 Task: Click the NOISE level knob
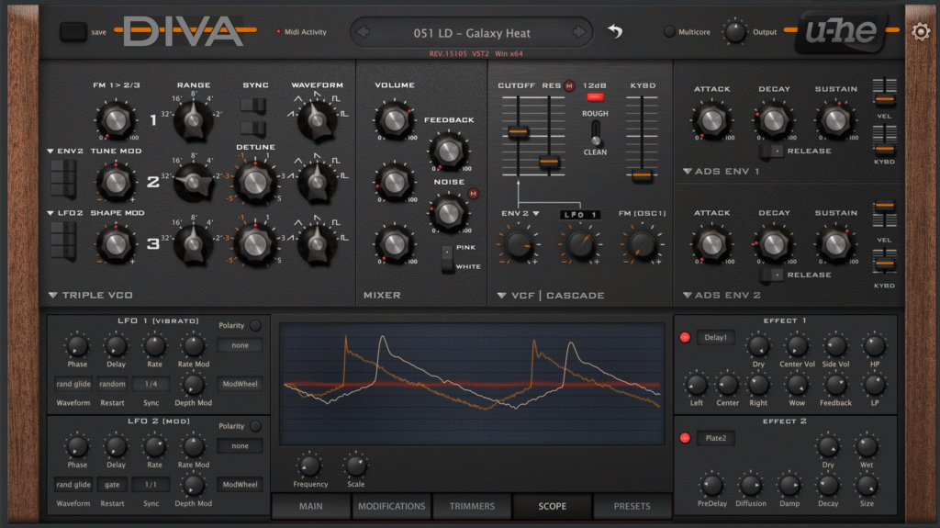448,212
